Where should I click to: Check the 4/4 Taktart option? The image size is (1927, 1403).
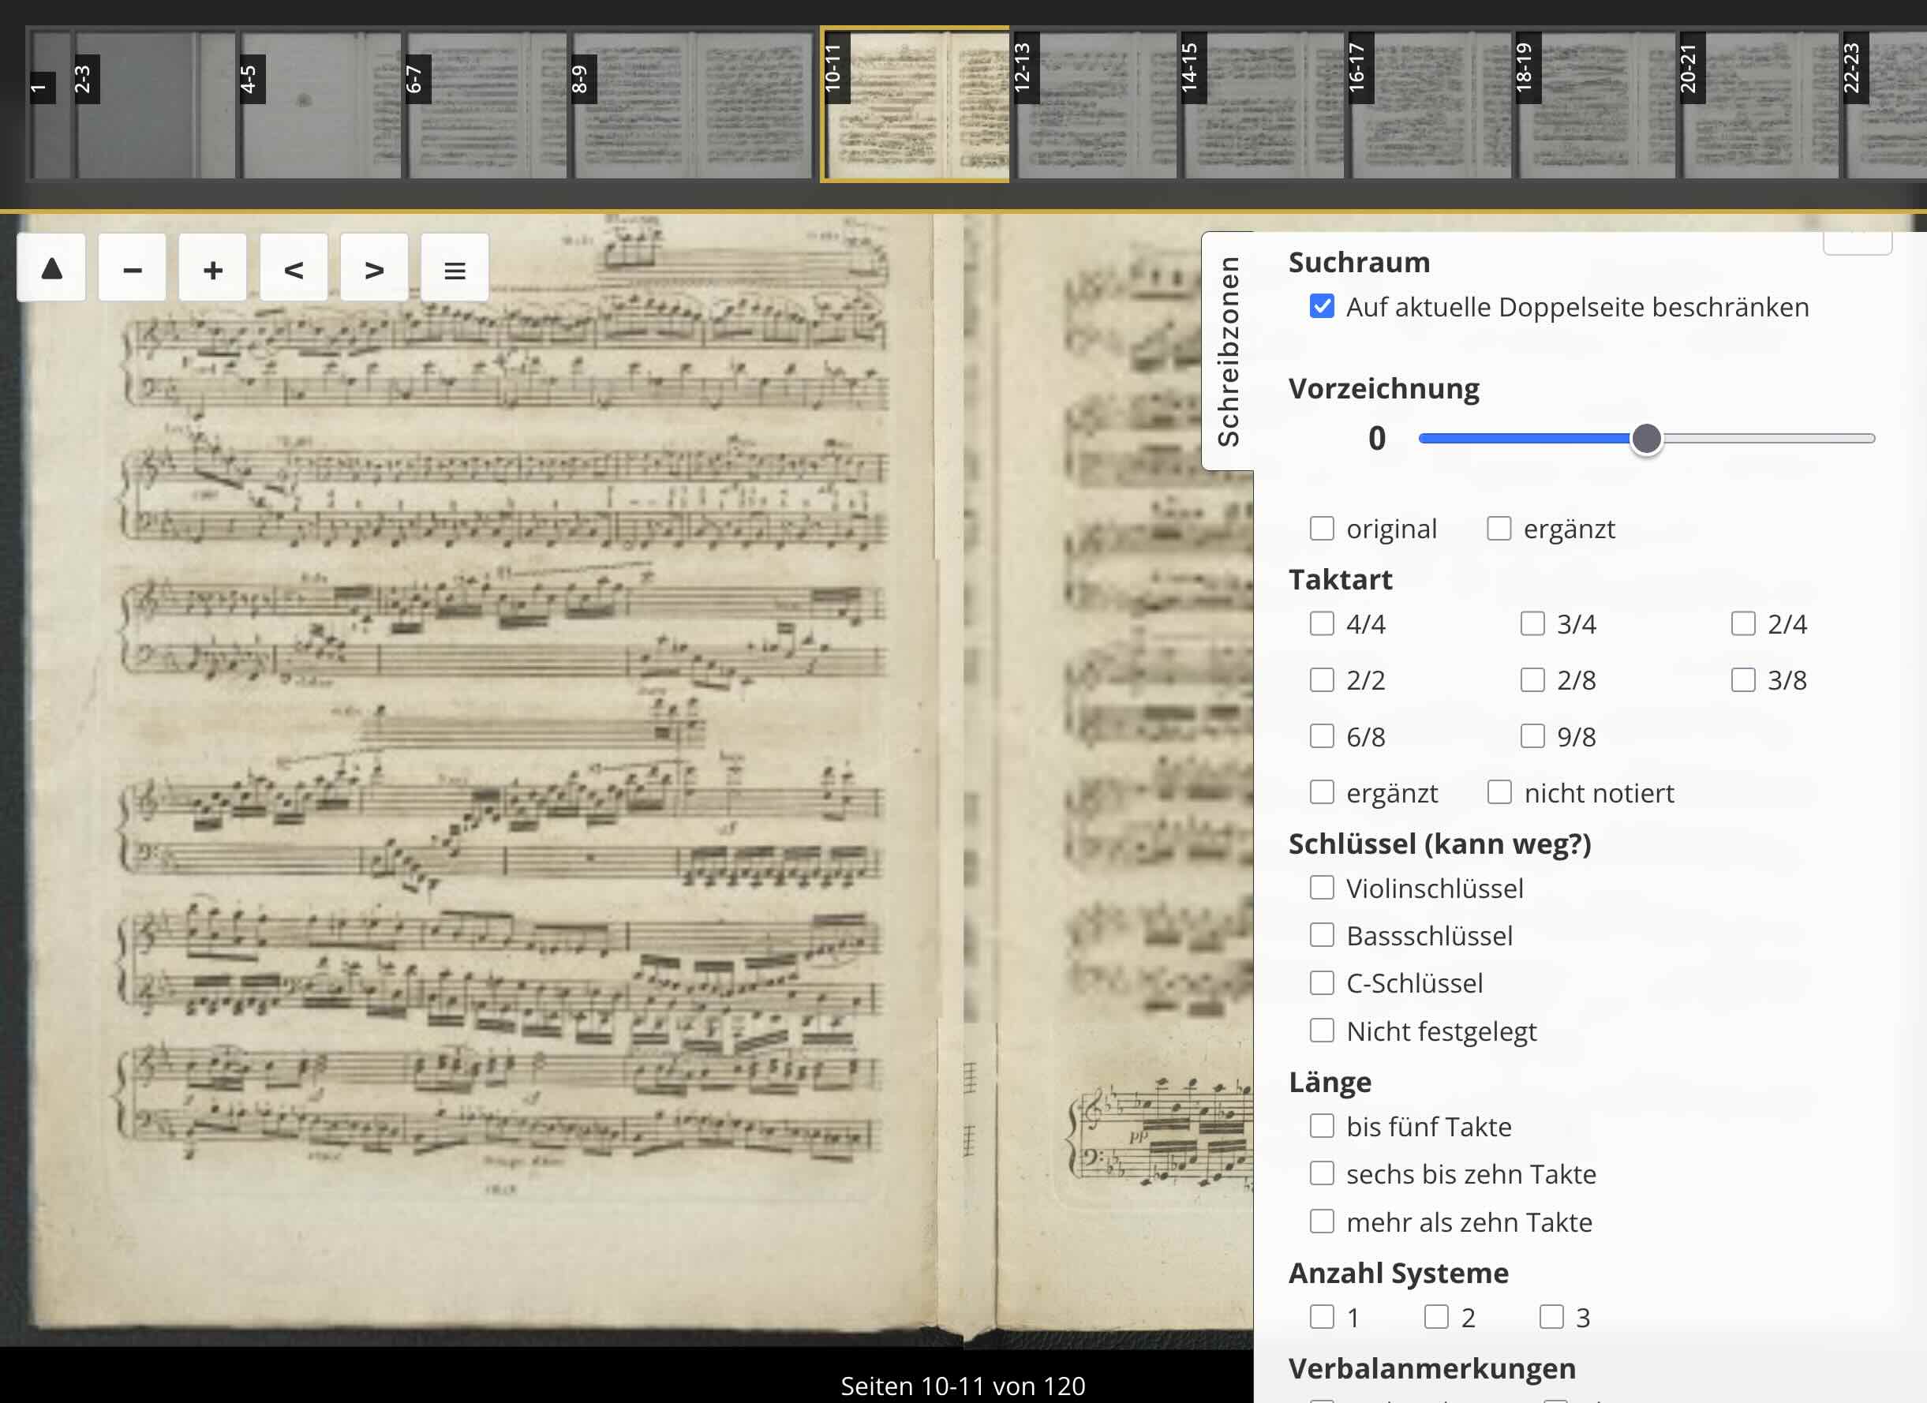coord(1322,623)
